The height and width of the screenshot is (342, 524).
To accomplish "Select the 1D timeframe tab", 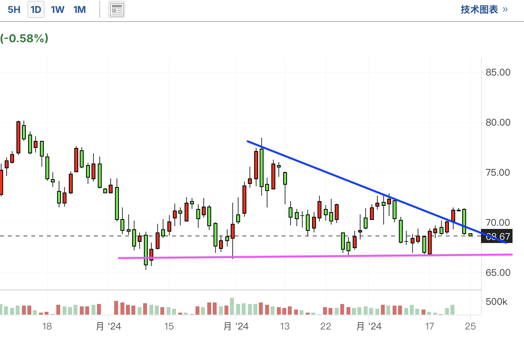I will pyautogui.click(x=36, y=10).
